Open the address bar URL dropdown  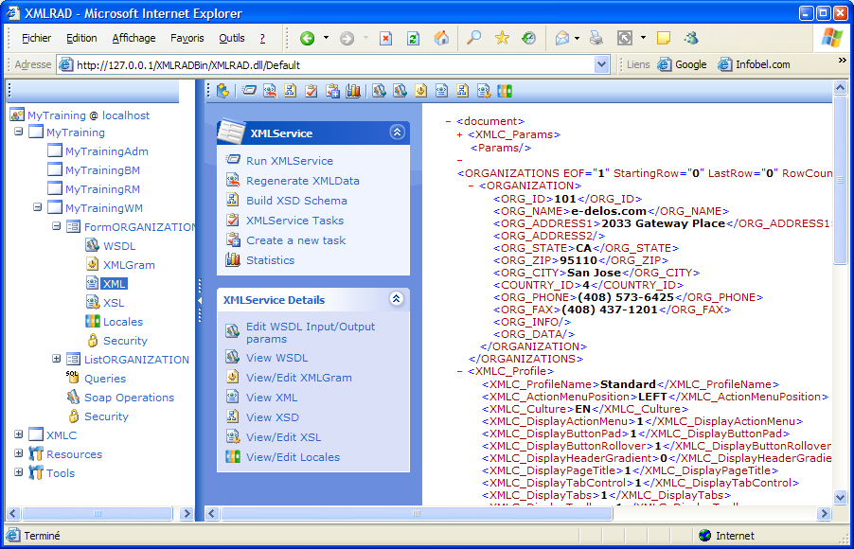click(602, 64)
